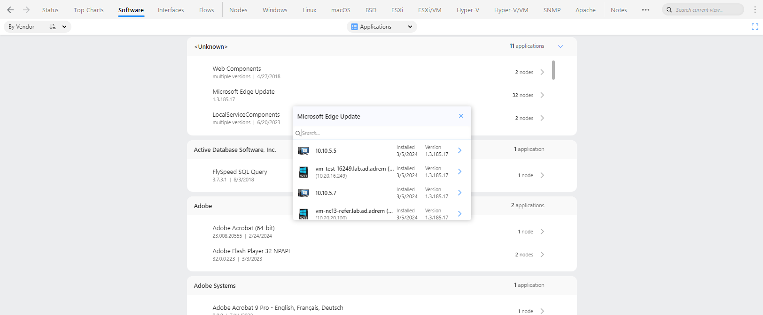
Task: Close the Microsoft Edge Update popup
Action: [x=461, y=116]
